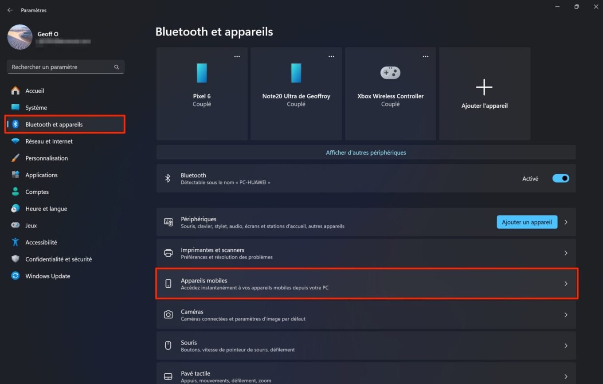Click the Windows Update sync icon
This screenshot has height=384, width=603.
(x=16, y=276)
